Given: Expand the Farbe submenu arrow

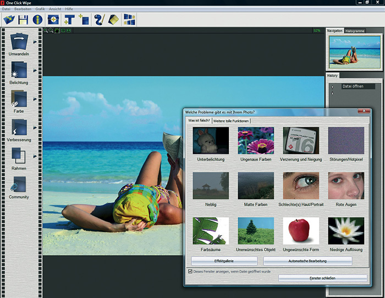Looking at the screenshot, I should [35, 99].
